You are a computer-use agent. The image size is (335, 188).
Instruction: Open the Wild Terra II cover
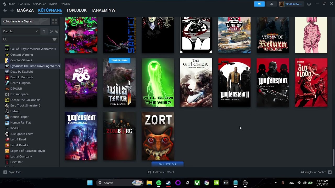pos(119,83)
